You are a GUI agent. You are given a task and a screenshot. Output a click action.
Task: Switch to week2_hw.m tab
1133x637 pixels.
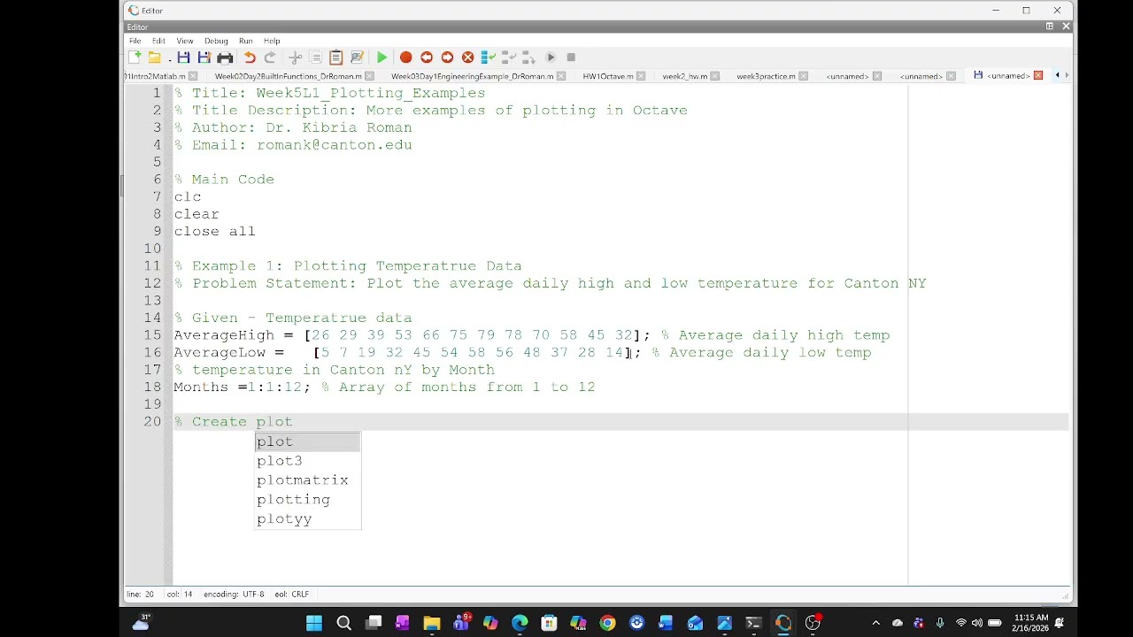[685, 76]
